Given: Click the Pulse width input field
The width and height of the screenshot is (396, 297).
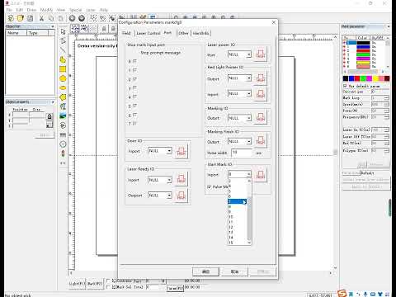Looking at the screenshot, I should click(x=242, y=153).
